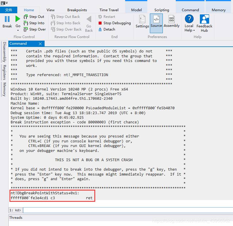Click the Built by 10240.17443 line
233x226 pixels.
62,98
